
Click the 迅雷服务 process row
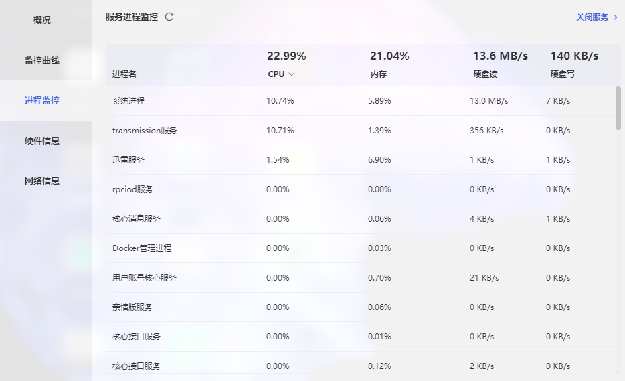click(128, 160)
